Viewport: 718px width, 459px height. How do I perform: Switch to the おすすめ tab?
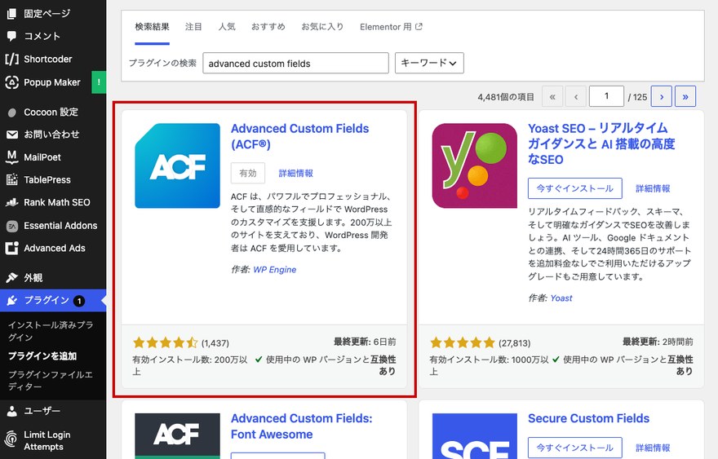click(268, 27)
